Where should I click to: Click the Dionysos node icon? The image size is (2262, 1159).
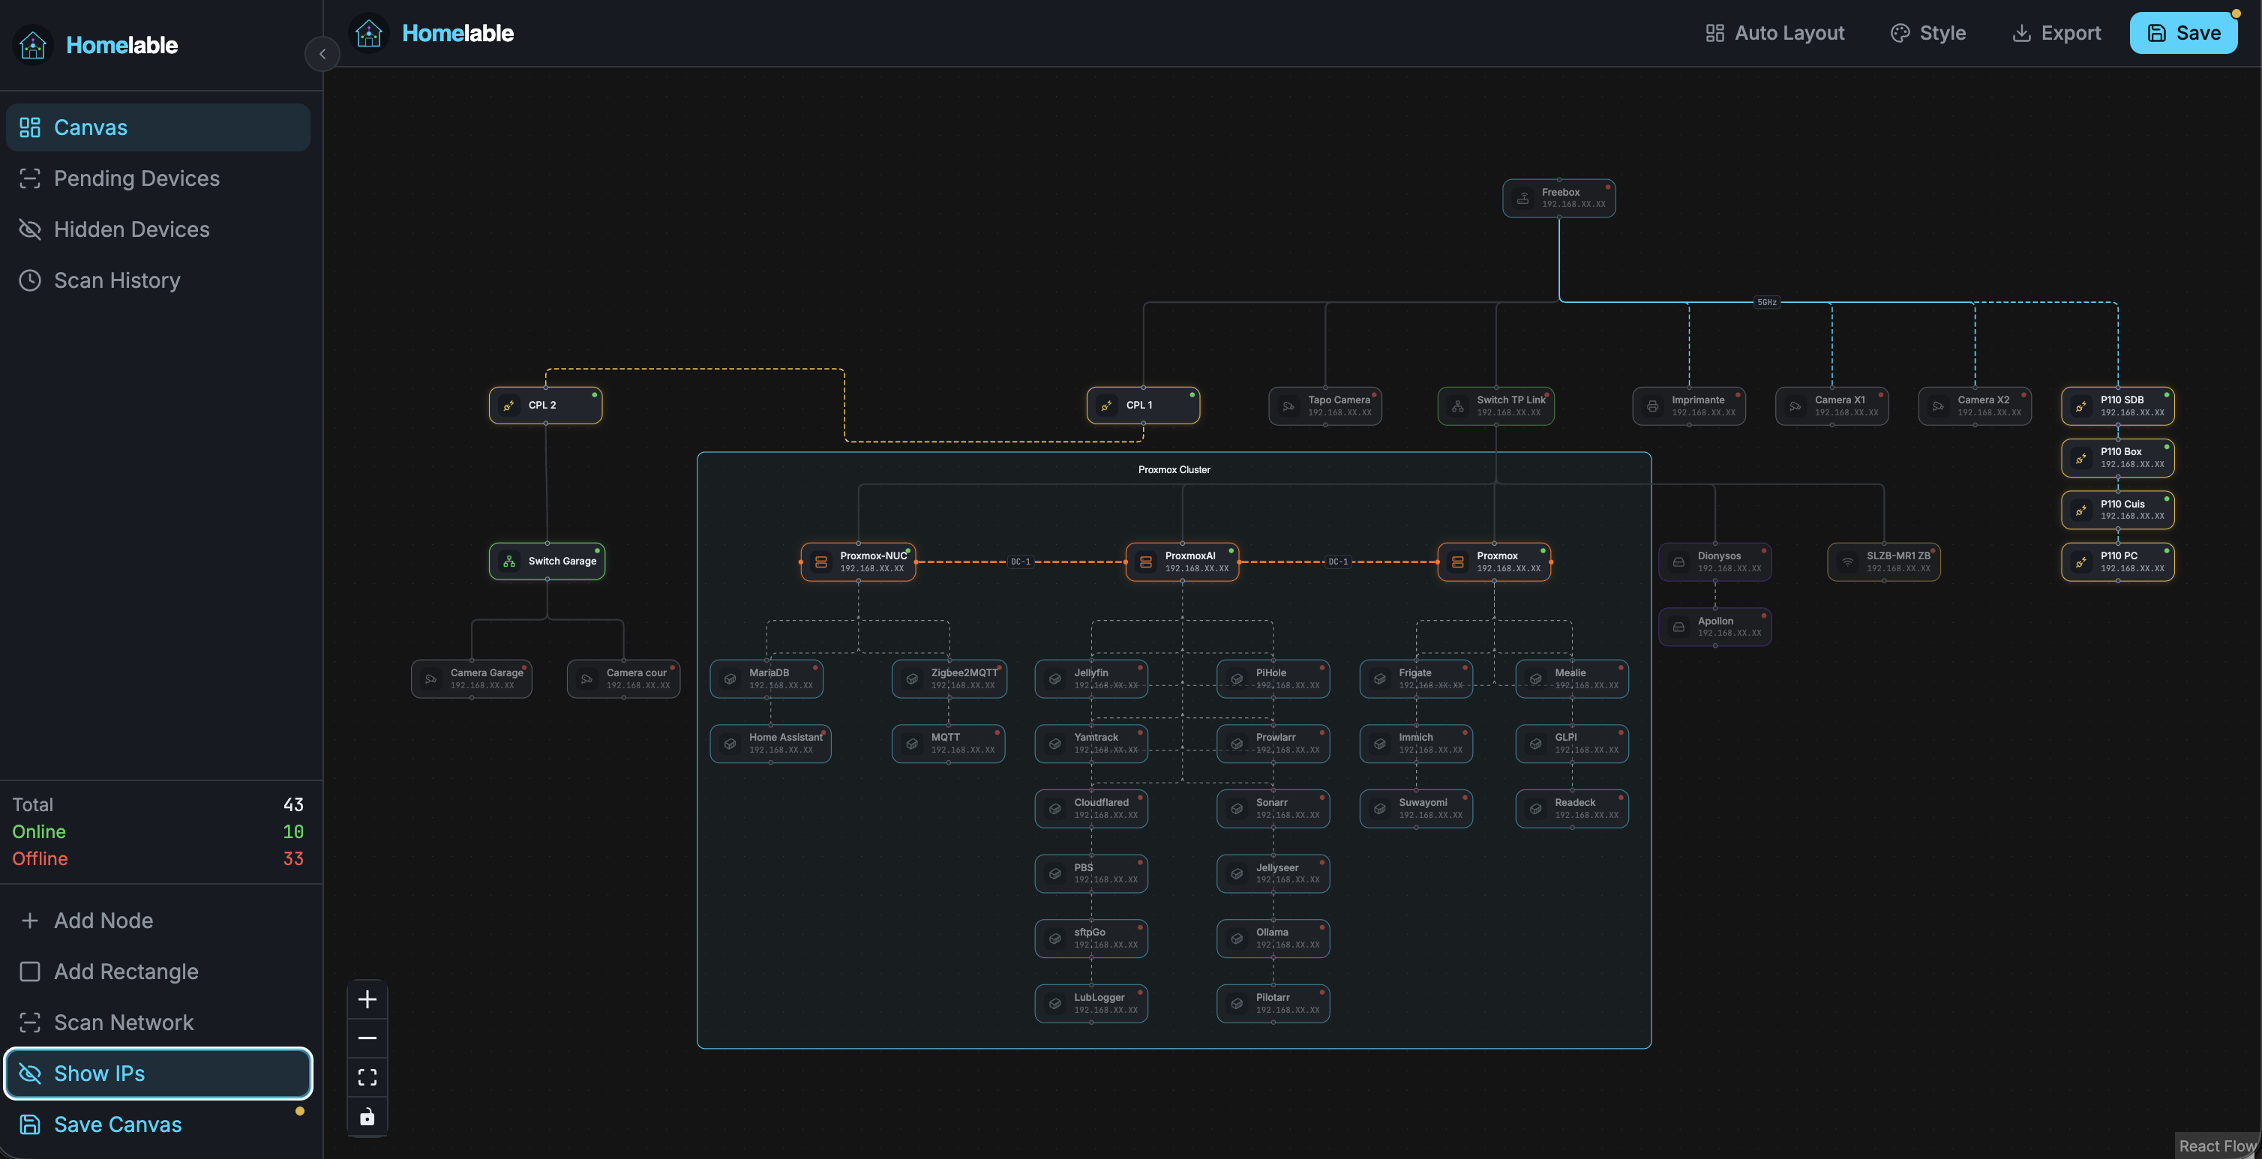(x=1678, y=562)
